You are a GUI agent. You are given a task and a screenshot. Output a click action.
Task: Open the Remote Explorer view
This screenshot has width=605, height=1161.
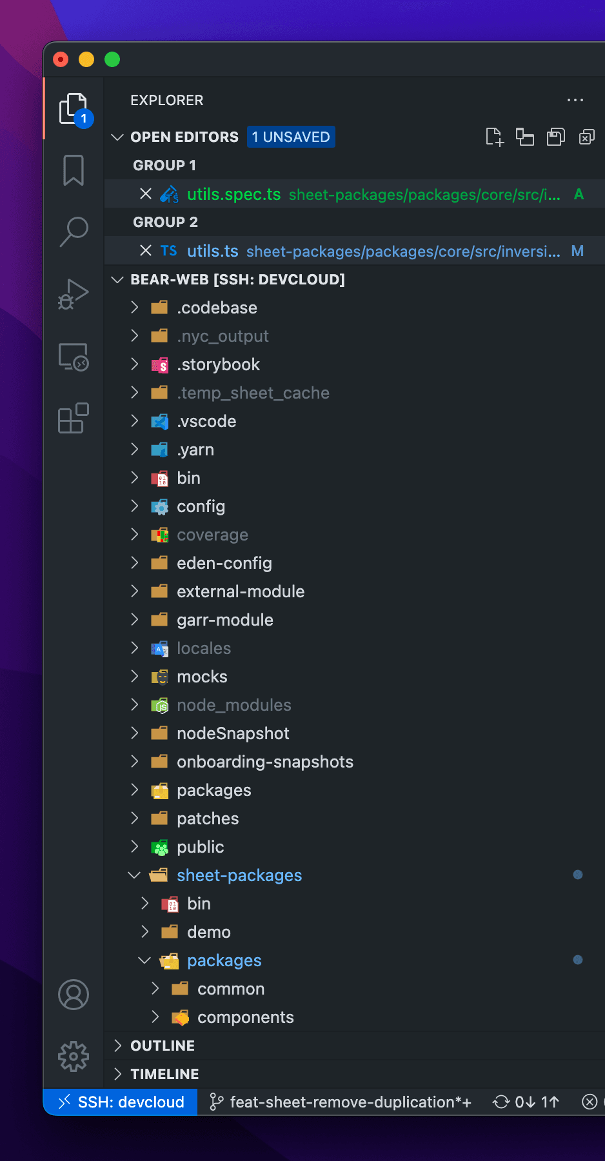[74, 357]
